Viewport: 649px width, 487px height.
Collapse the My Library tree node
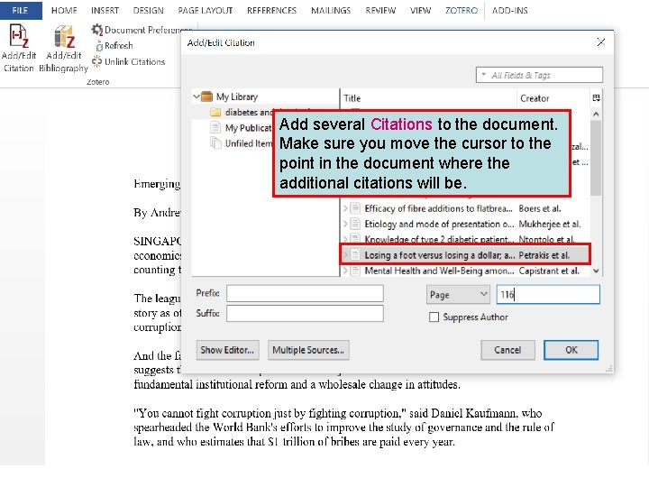click(x=197, y=96)
